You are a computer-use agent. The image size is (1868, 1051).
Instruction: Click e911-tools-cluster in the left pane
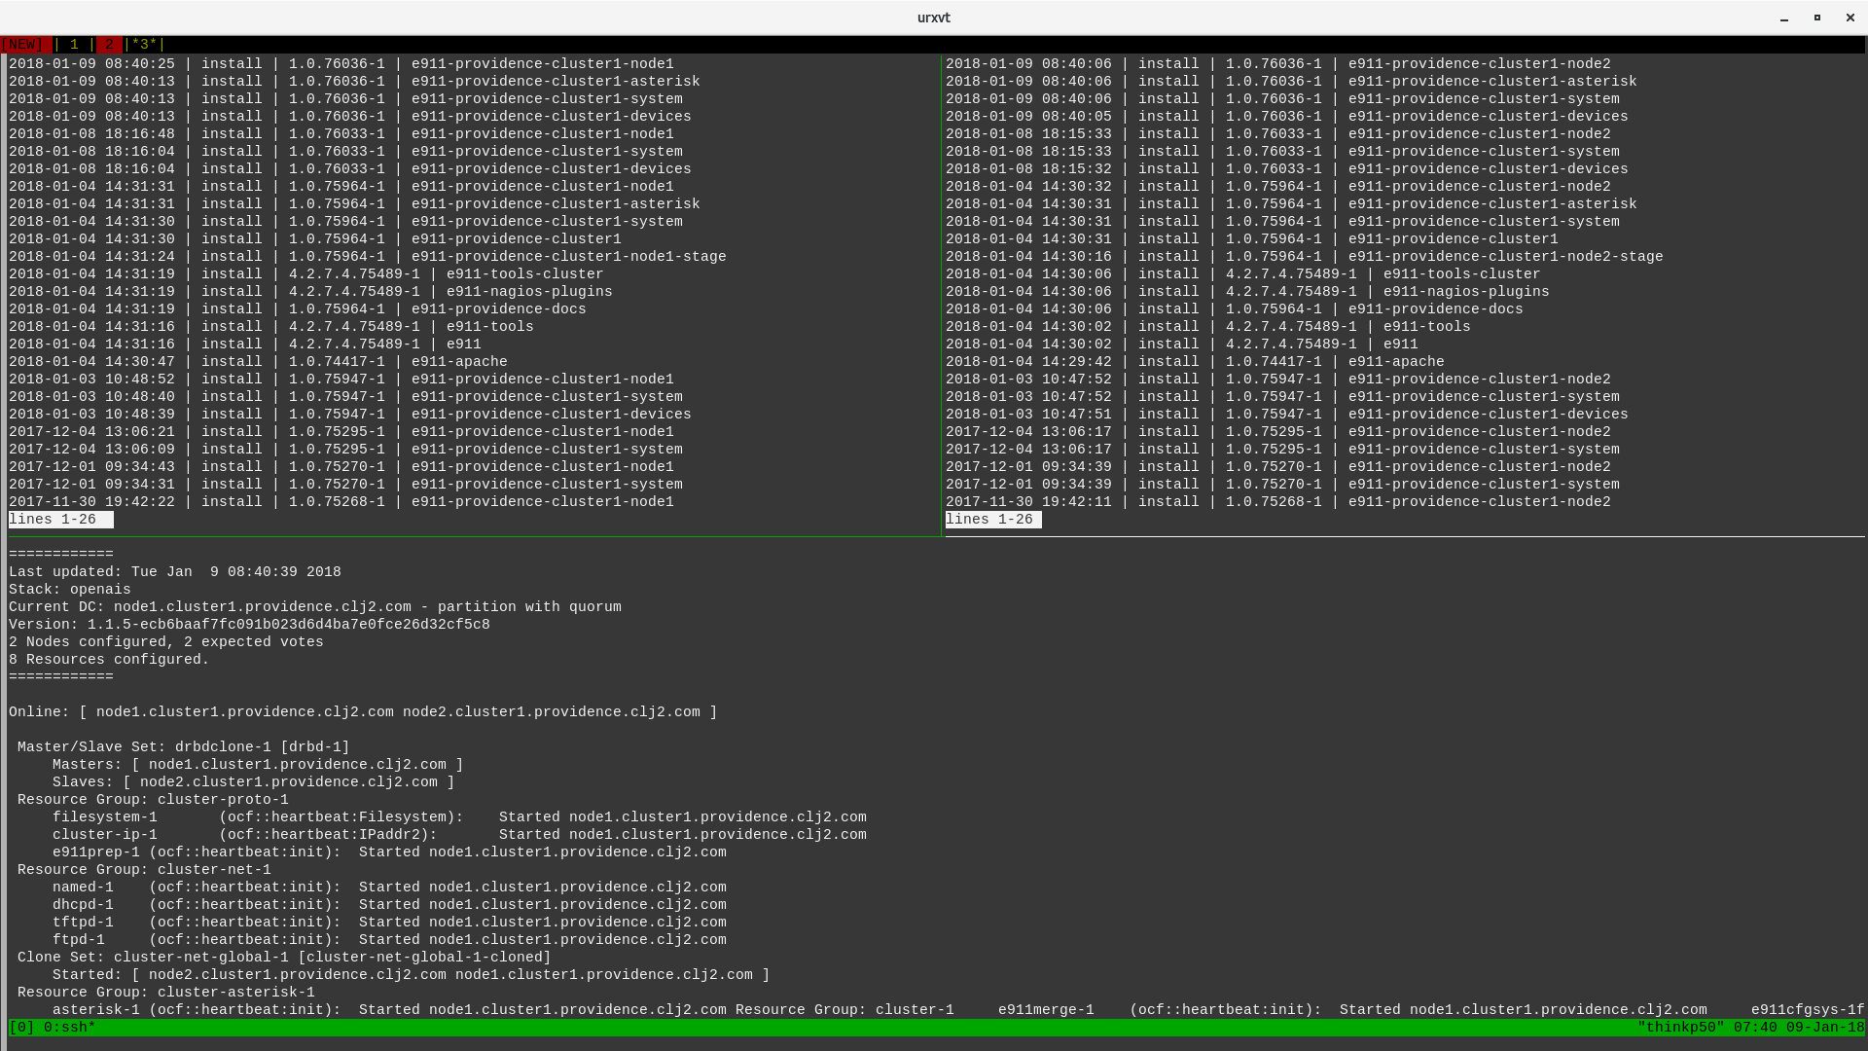coord(525,274)
